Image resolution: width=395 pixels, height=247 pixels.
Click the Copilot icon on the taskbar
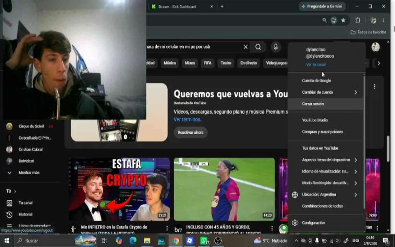click(118, 241)
